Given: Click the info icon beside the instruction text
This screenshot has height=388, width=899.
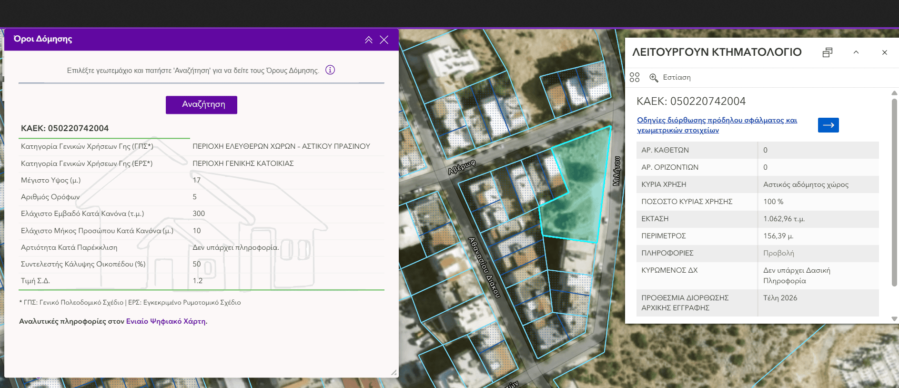Looking at the screenshot, I should point(330,70).
